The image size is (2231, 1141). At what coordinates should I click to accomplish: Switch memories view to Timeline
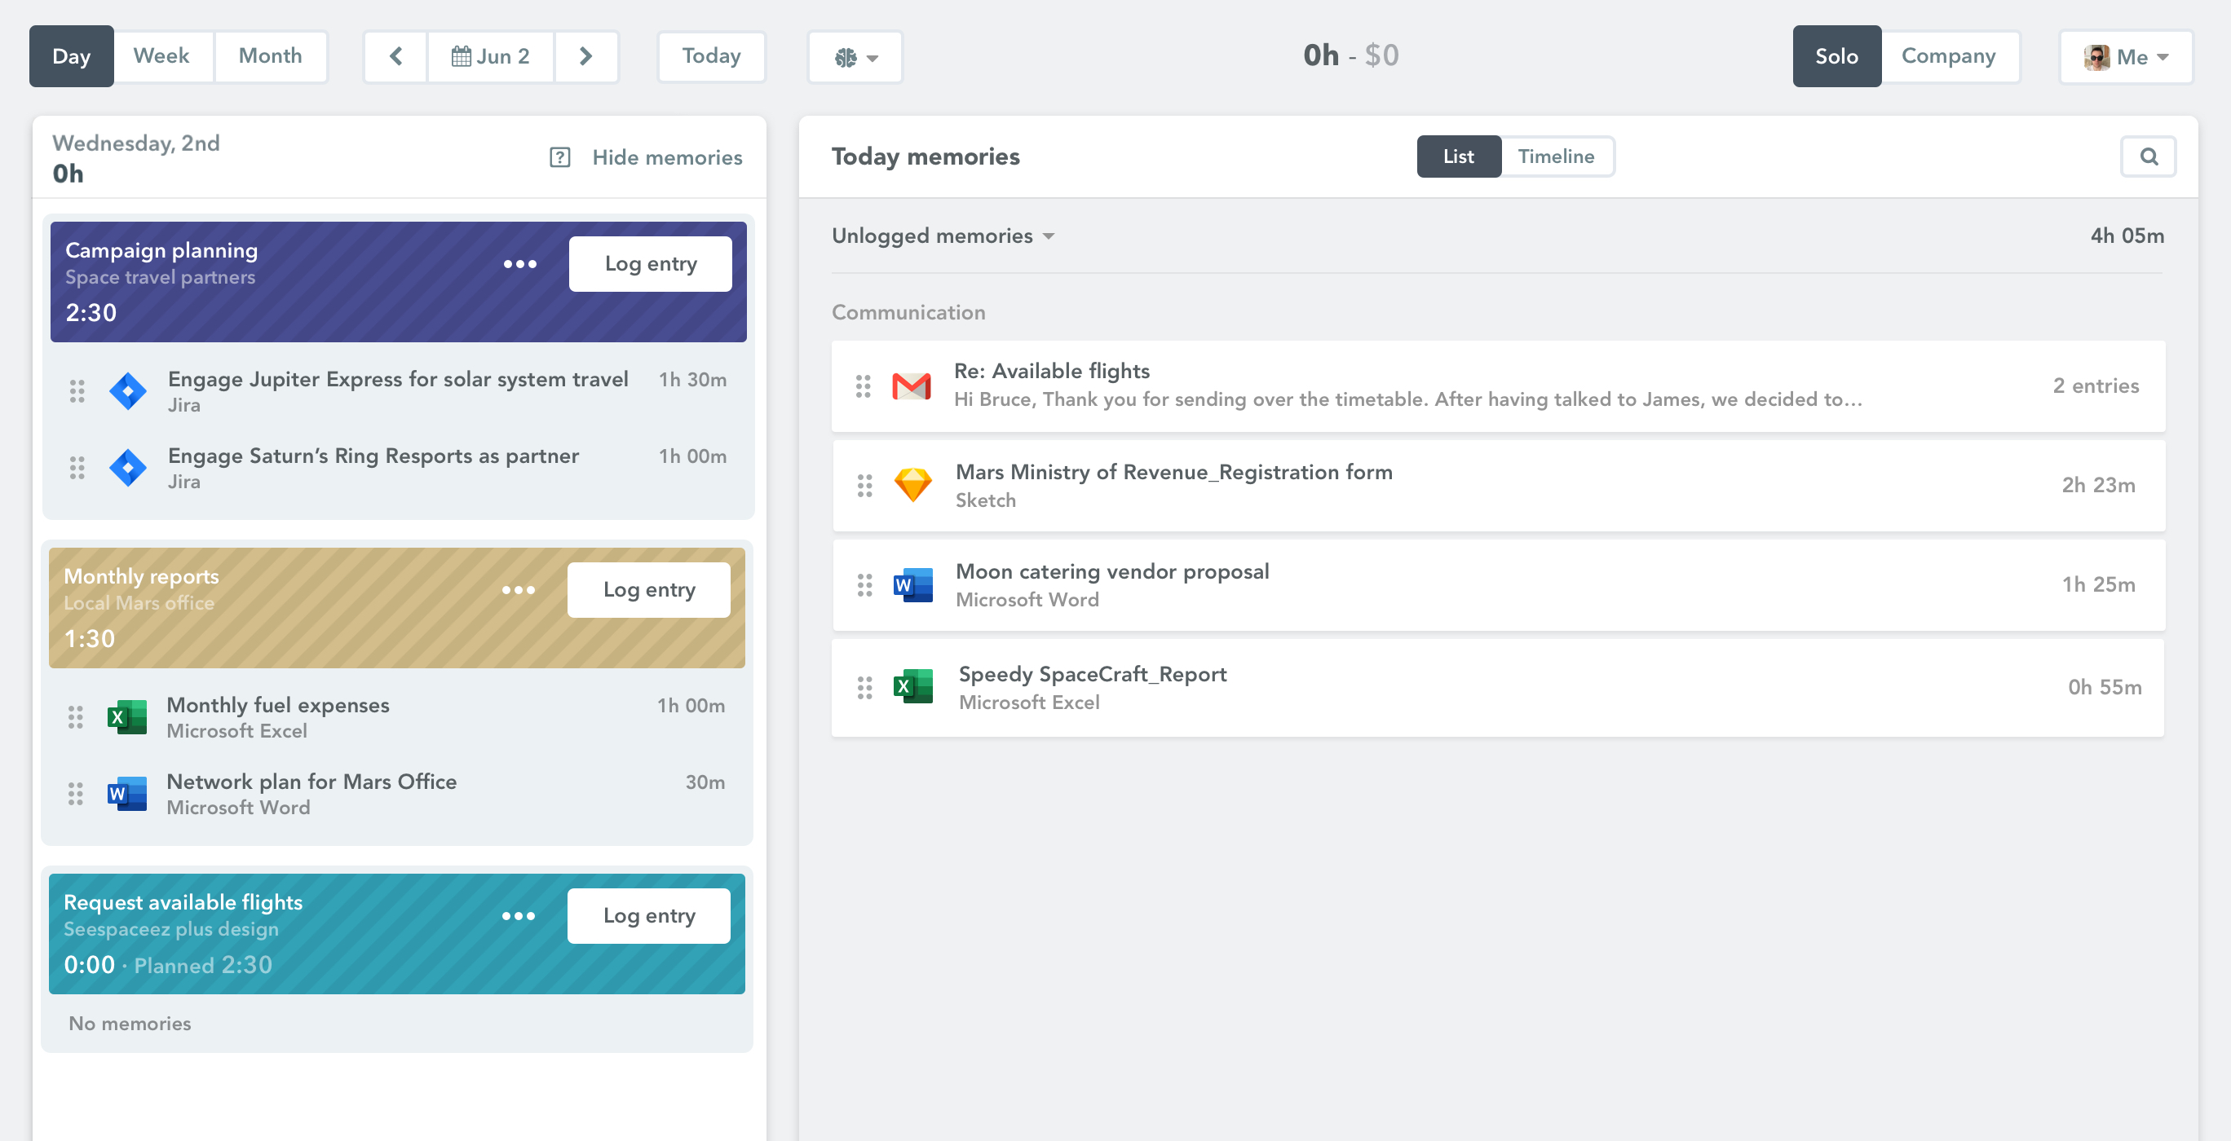pyautogui.click(x=1556, y=156)
